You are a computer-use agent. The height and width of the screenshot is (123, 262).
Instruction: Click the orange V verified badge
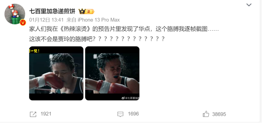(x=23, y=23)
